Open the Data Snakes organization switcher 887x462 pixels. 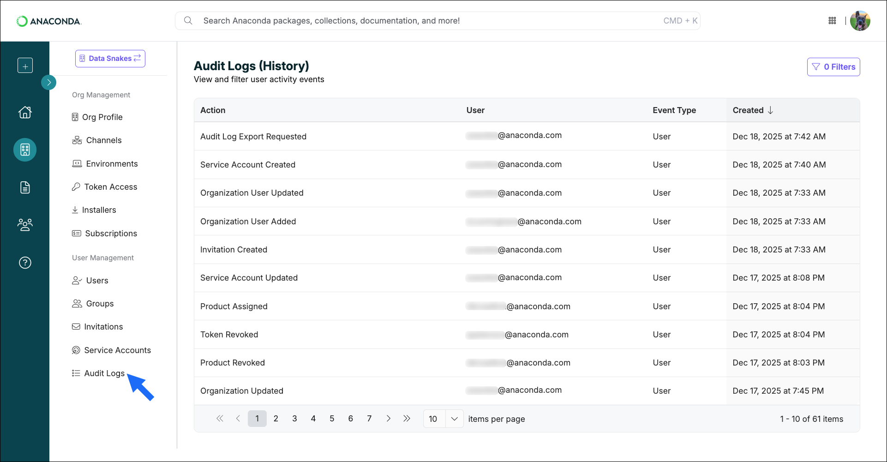[x=110, y=58]
